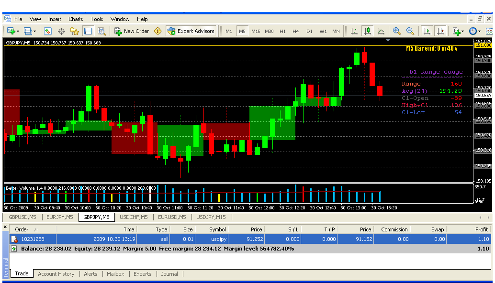
Task: Toggle chart shift button
Action: [440, 31]
